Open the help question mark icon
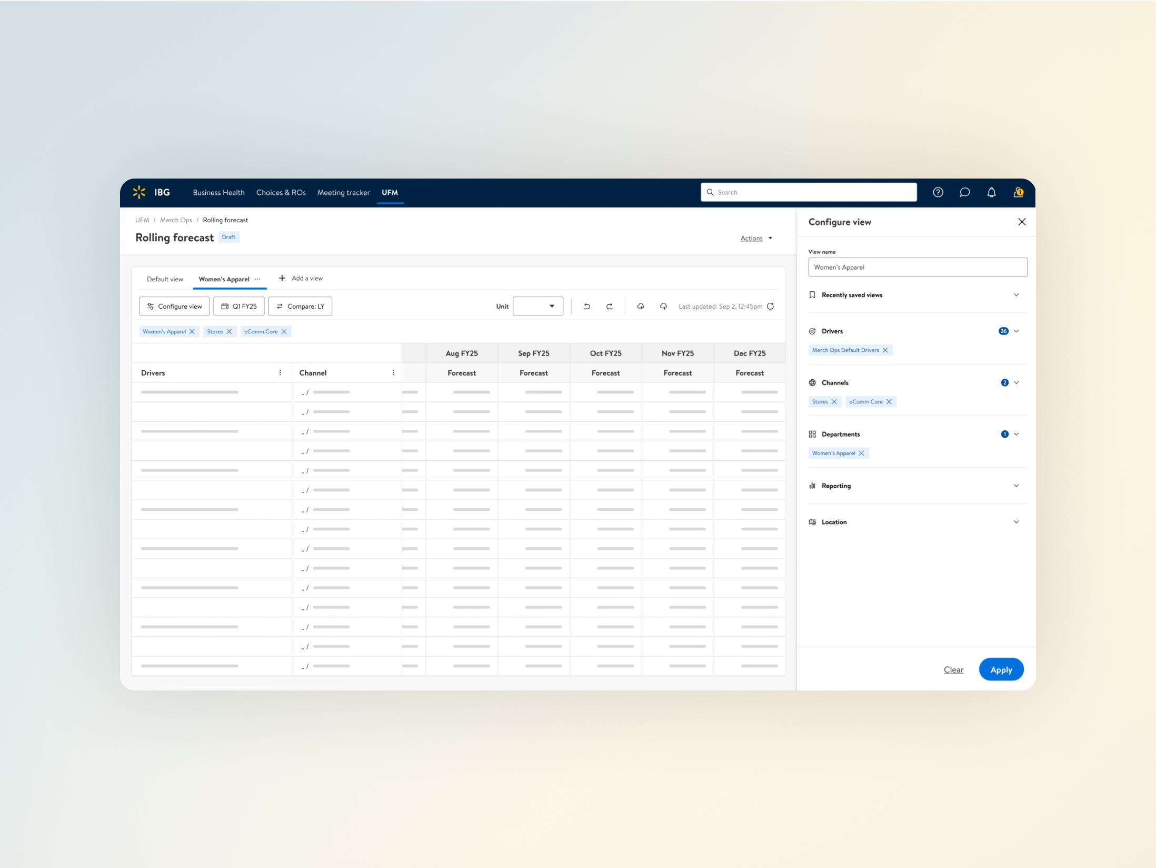 pyautogui.click(x=938, y=192)
